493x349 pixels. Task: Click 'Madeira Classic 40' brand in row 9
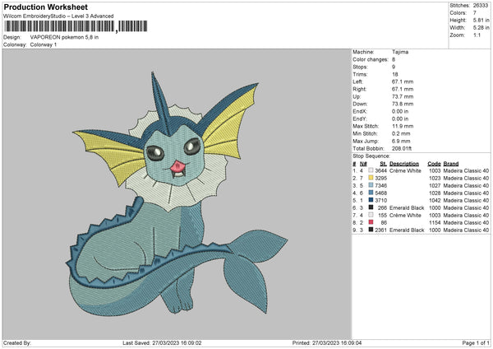466,230
